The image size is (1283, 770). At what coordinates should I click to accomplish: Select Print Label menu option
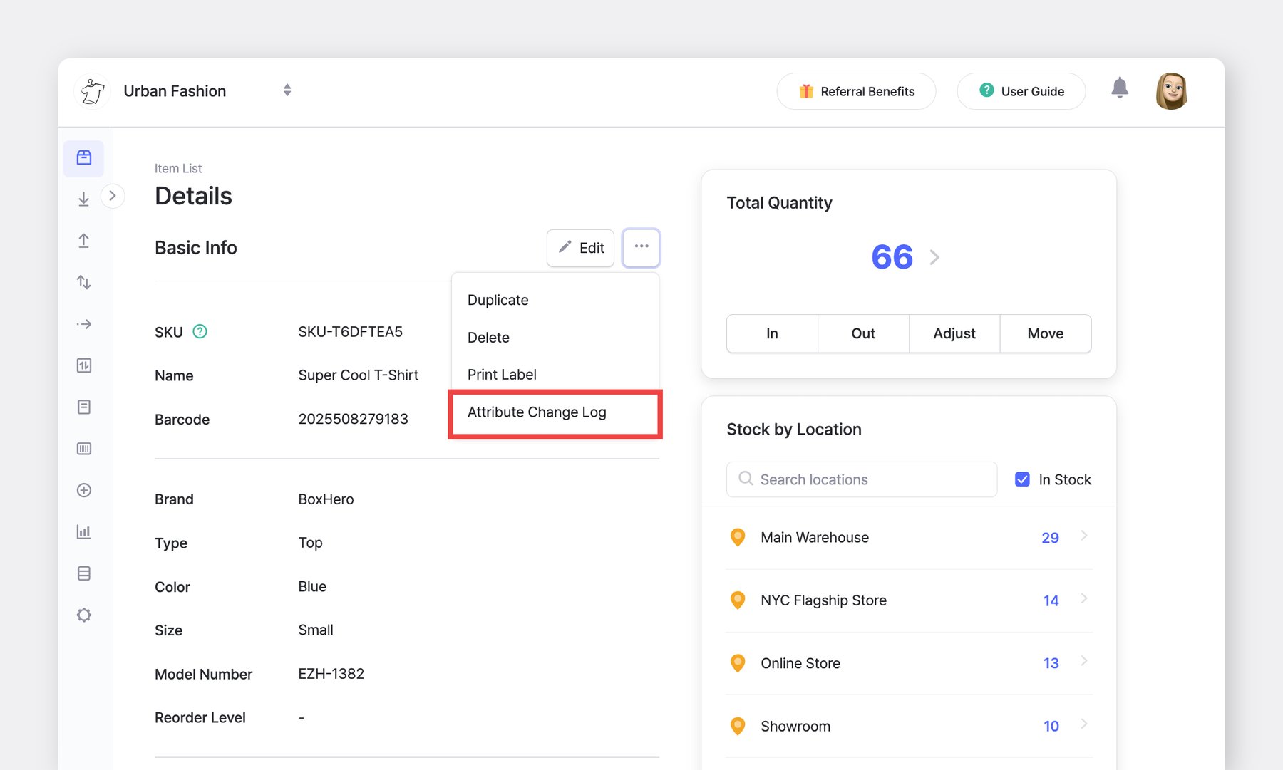click(502, 375)
